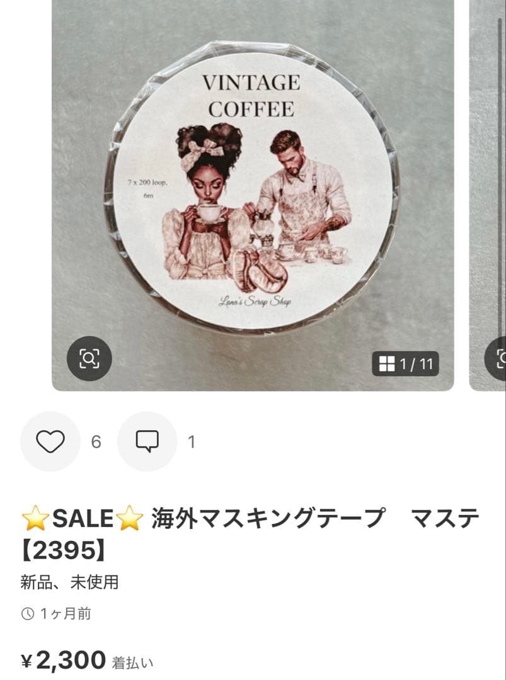Click the 着払い shipping label
This screenshot has width=506, height=680.
coord(133,662)
